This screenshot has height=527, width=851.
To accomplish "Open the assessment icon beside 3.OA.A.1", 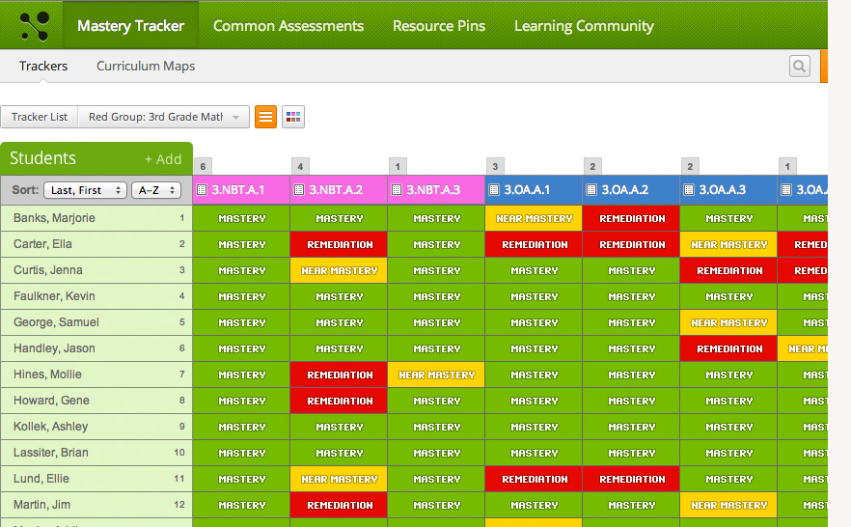I will (494, 190).
